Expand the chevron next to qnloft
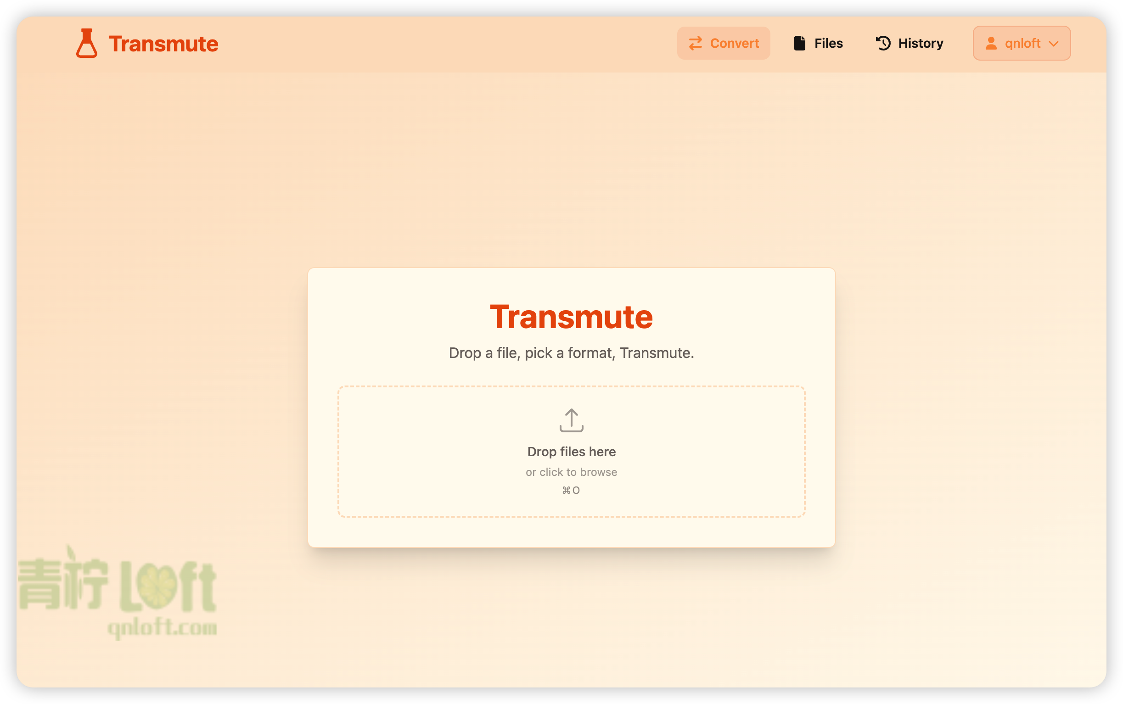 click(x=1054, y=44)
